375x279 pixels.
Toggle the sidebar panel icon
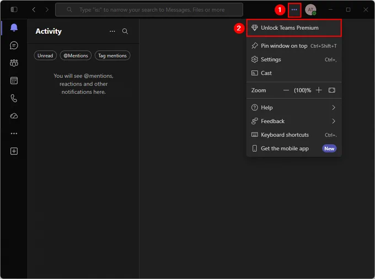[x=14, y=9]
